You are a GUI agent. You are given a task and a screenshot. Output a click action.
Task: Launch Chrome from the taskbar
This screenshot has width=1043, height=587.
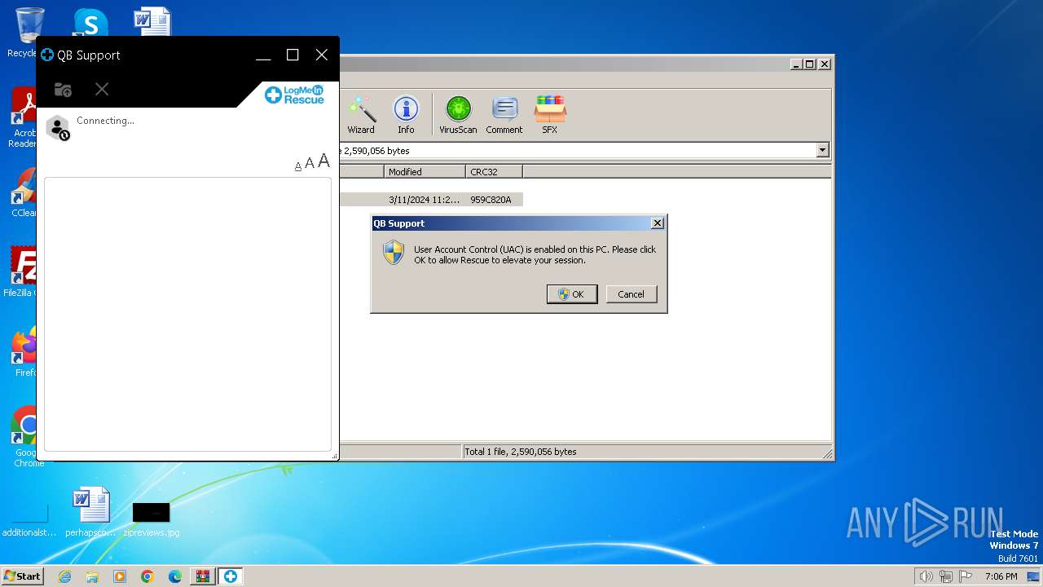[x=147, y=576]
